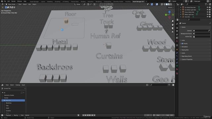The width and height of the screenshot is (212, 119).
Task: Open the Material properties tab
Action: pyautogui.click(x=177, y=69)
